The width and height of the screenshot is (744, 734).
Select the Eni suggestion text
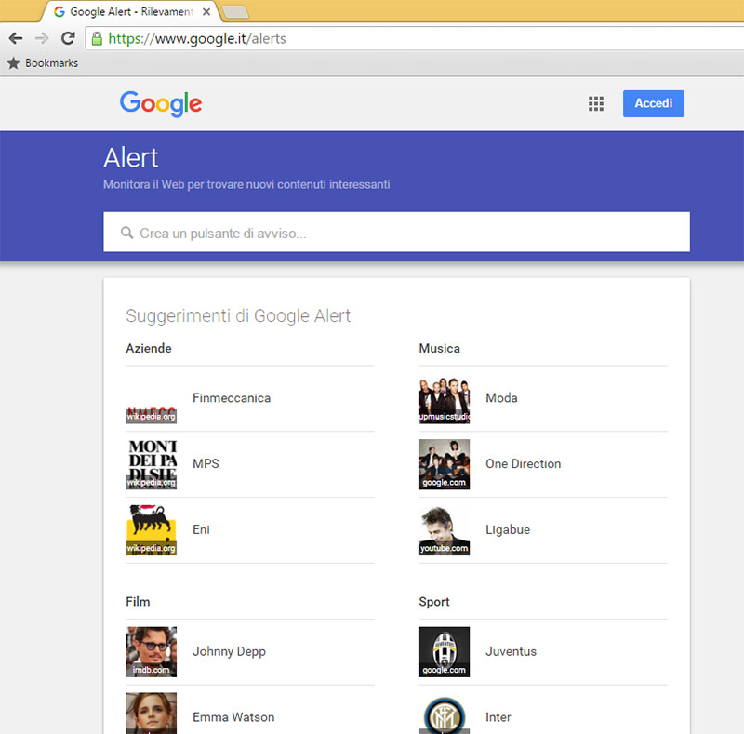[x=201, y=530]
